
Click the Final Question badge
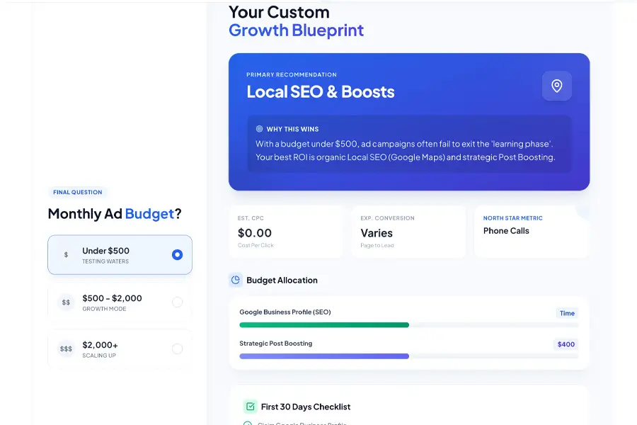pos(77,192)
